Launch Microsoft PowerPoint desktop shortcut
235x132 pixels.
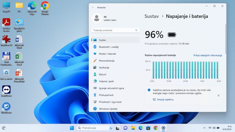point(19,76)
